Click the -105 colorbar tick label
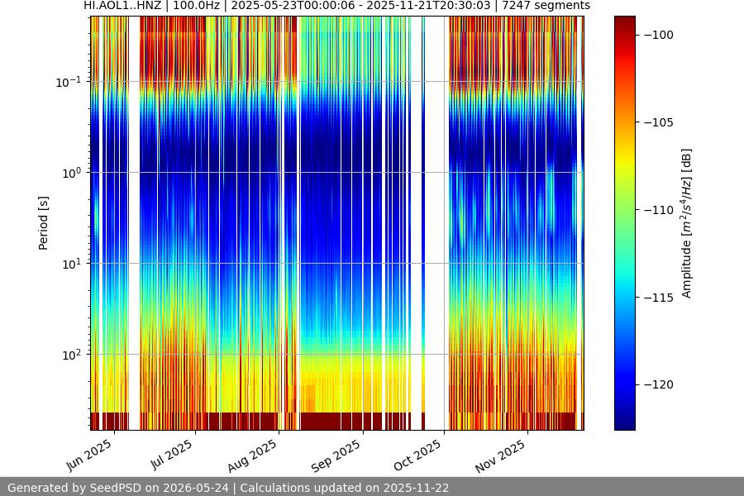The width and height of the screenshot is (744, 496). pos(659,122)
